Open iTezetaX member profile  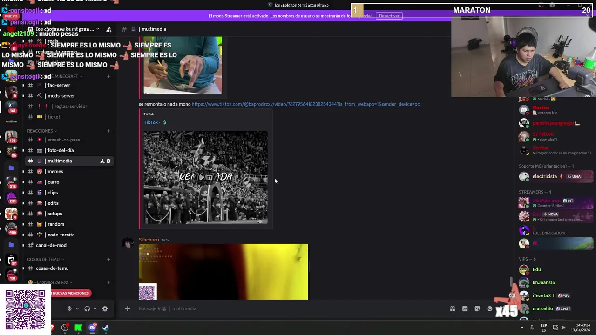pos(556,295)
